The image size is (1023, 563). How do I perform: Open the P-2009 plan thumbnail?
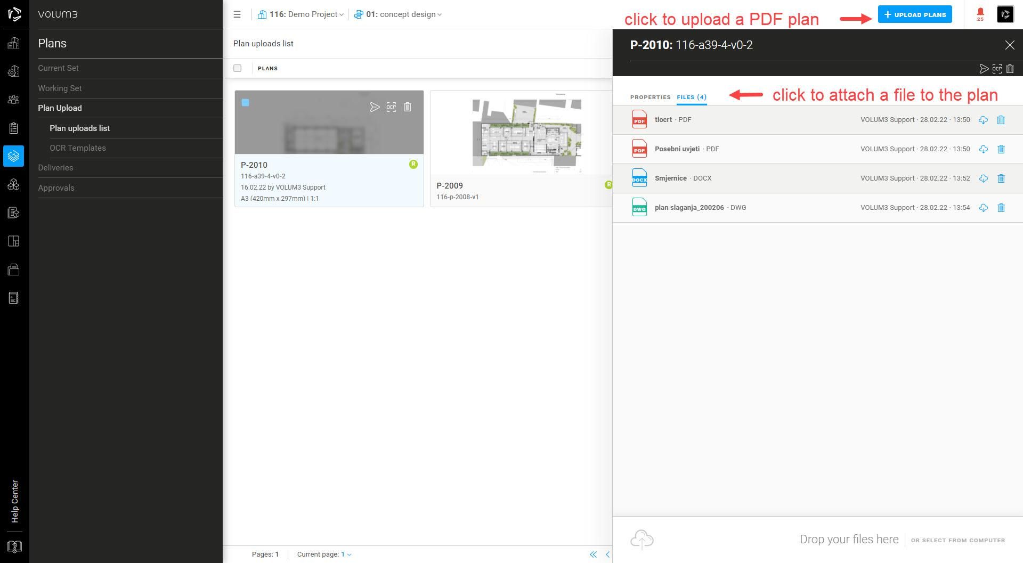coord(526,133)
